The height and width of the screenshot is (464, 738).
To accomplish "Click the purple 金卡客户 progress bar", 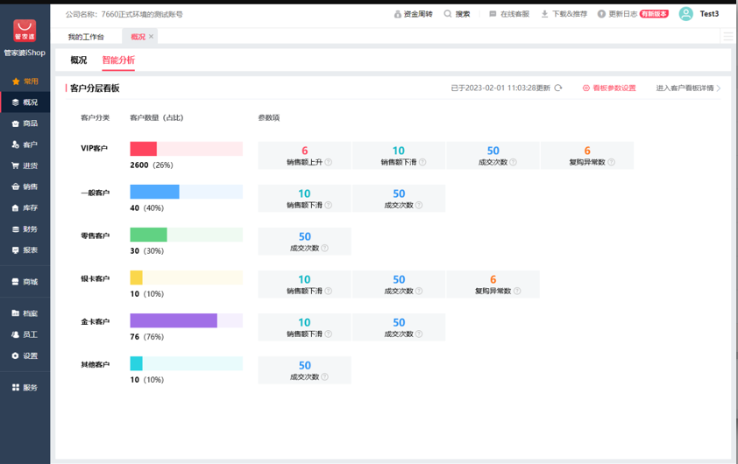I will point(187,320).
